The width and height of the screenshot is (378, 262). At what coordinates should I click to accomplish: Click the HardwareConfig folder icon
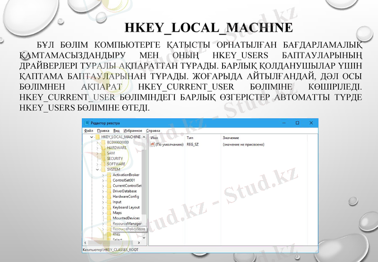(x=109, y=197)
